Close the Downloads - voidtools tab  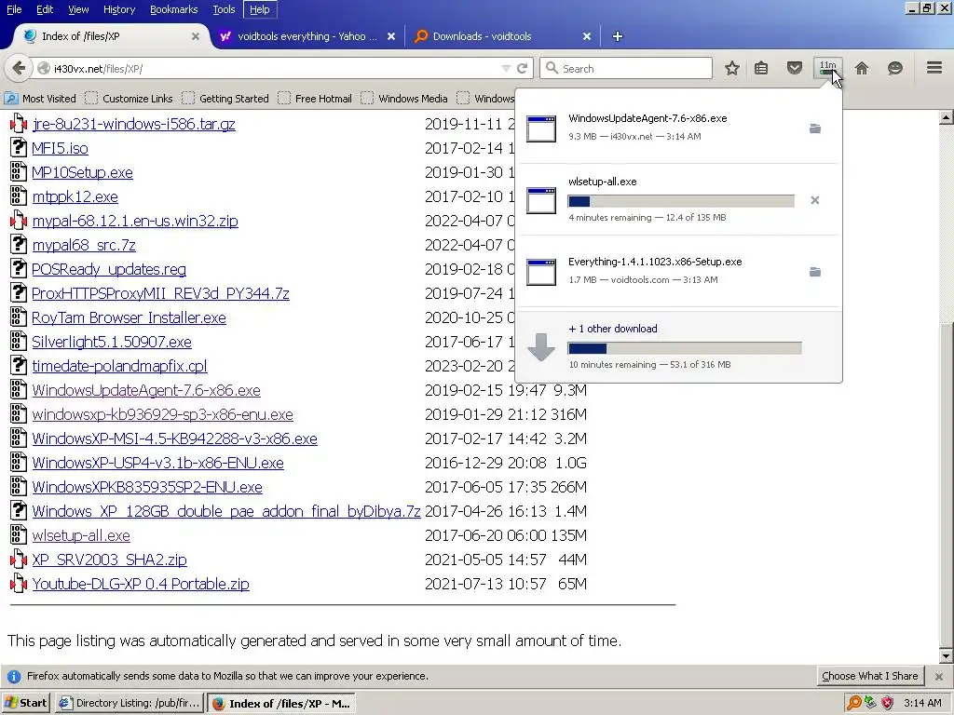[x=587, y=36]
